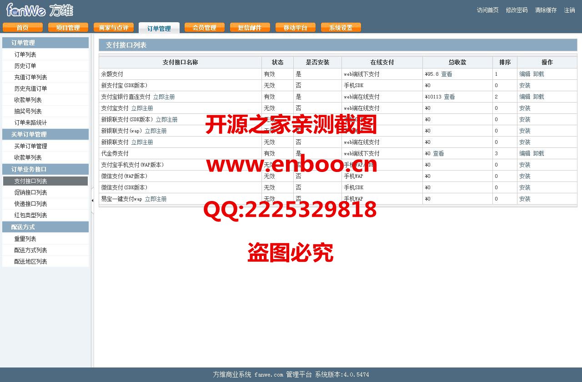
Task: Select 支付接口列表 in the sidebar
Action: [x=45, y=181]
